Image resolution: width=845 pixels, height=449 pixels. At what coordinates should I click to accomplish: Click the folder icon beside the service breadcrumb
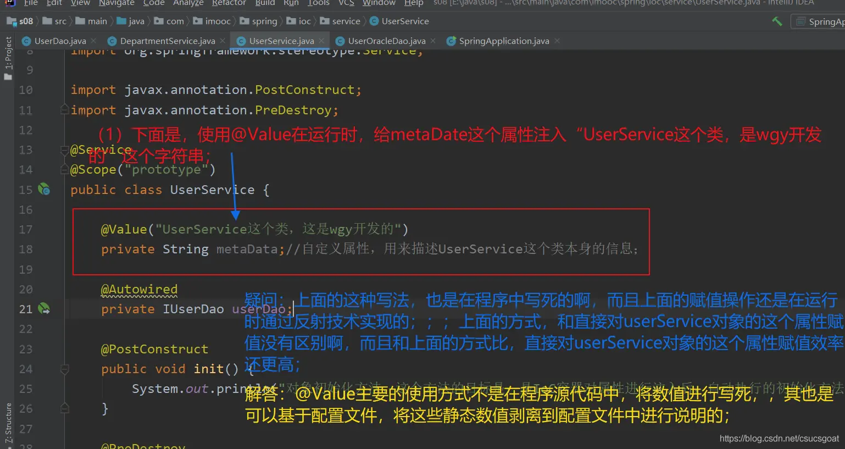325,21
